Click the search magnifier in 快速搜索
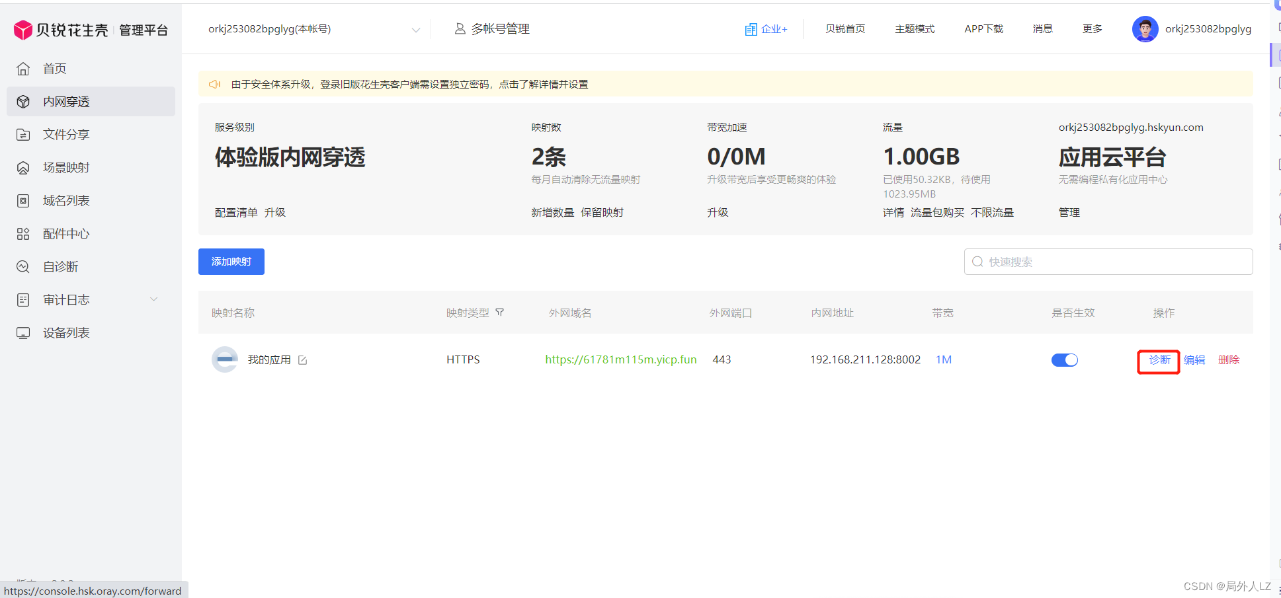Image resolution: width=1281 pixels, height=598 pixels. coord(977,262)
